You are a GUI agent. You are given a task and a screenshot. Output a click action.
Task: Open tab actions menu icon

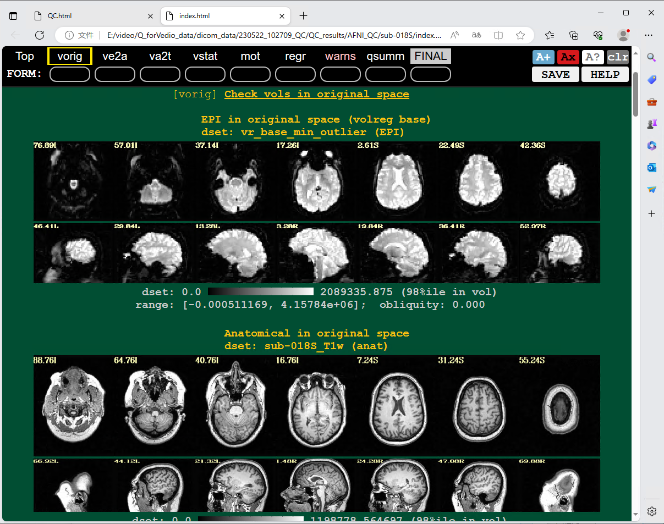coord(13,16)
